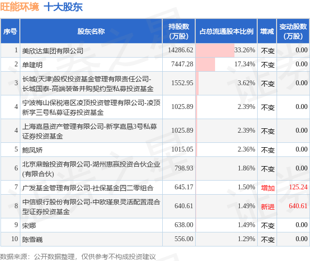310x261 pixels.
Task: Click shareholder 广发基金管理有限公司-社保基金四二零组合
Action: click(88, 188)
